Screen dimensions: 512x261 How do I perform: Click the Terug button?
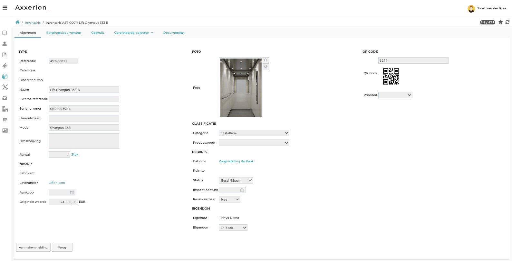[62, 248]
